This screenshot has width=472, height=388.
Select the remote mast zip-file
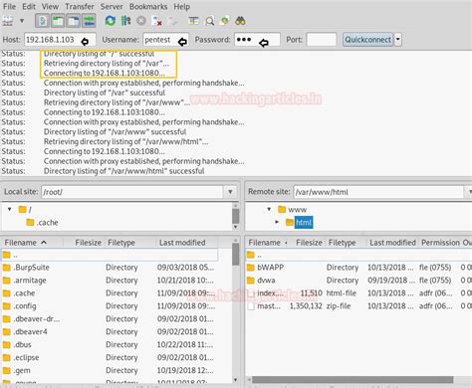coord(358,306)
